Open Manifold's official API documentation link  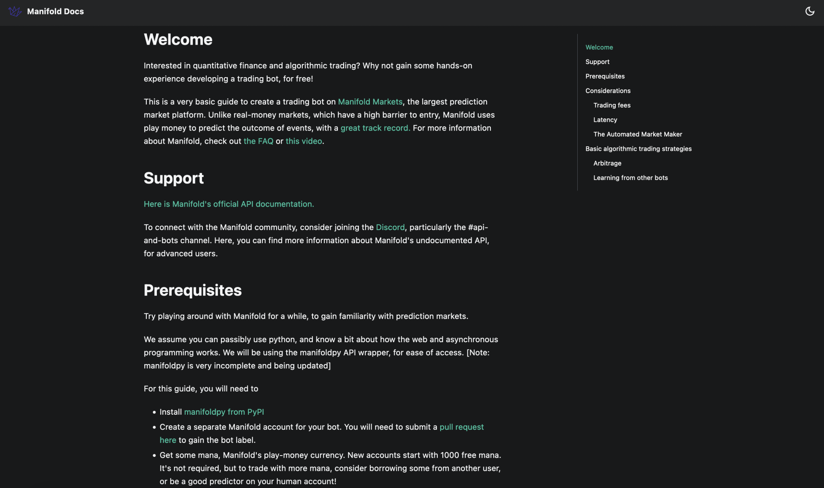[x=229, y=204]
